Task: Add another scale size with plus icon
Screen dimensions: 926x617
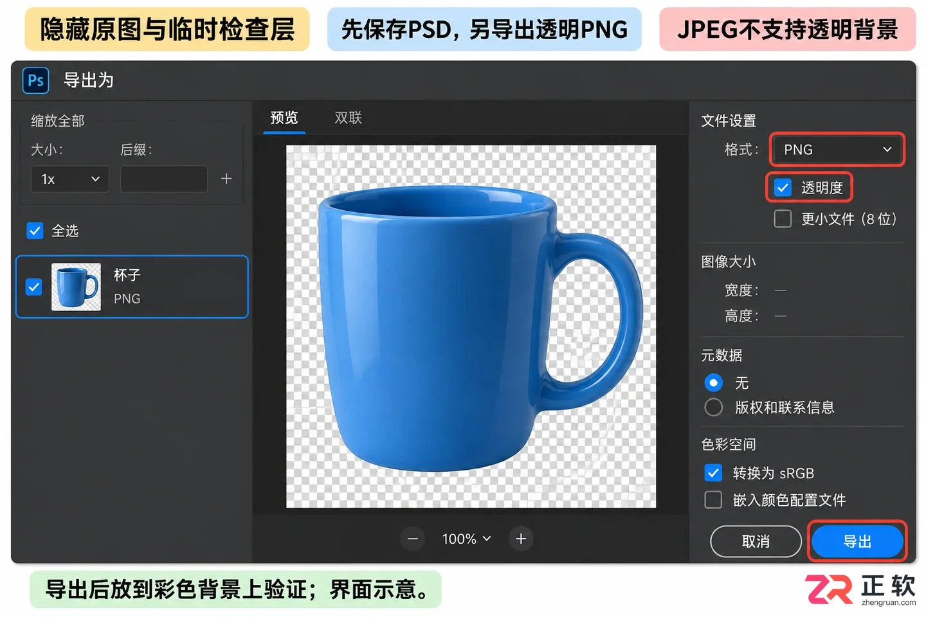Action: pos(226,179)
